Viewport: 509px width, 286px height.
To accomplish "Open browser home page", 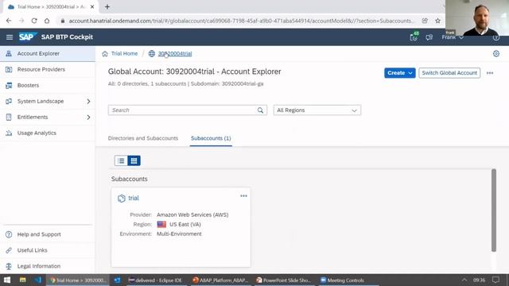I will click(x=47, y=21).
